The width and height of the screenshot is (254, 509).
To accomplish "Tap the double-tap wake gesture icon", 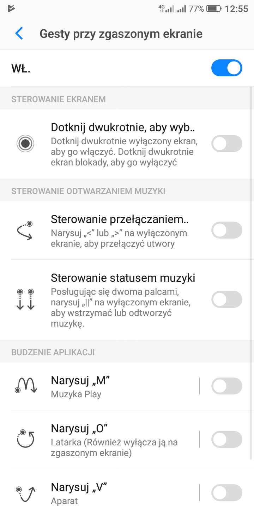I will point(25,144).
